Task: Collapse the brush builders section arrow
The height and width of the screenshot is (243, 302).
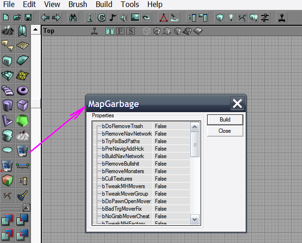Action: (27, 207)
